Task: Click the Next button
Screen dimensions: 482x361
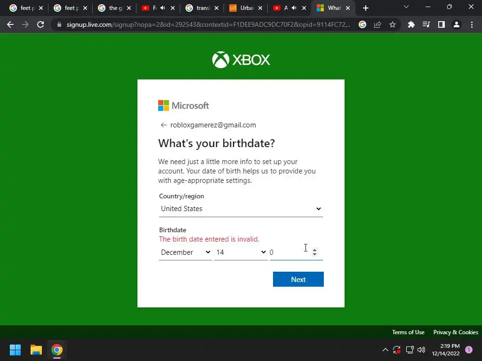Action: click(298, 279)
